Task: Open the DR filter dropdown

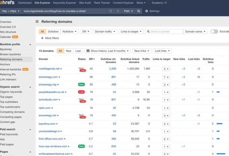Action: (86, 32)
